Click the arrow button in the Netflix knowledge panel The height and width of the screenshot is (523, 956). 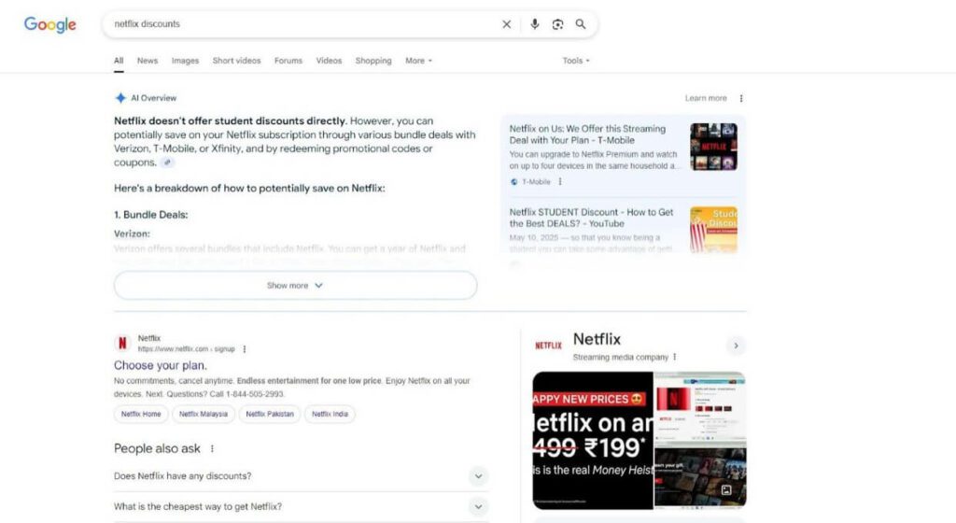point(736,346)
